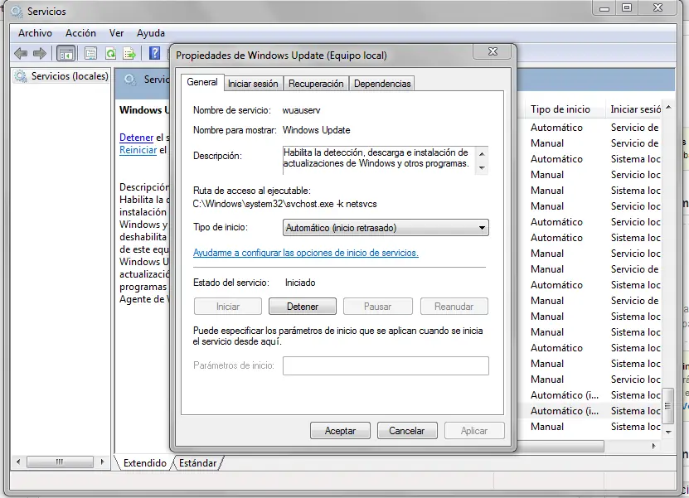Switch to the Dependencias tab
The image size is (689, 498).
[x=382, y=84]
